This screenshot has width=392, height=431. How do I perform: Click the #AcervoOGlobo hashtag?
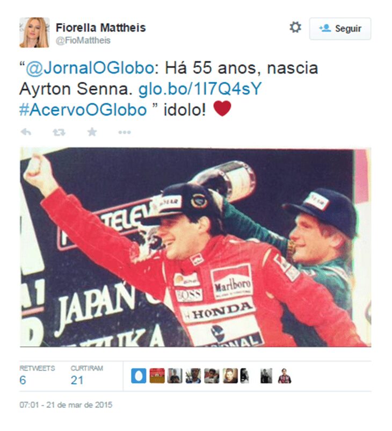[83, 110]
